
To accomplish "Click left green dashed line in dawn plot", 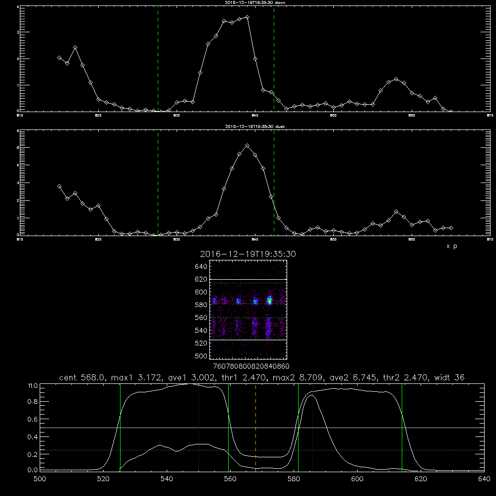I will pos(158,59).
